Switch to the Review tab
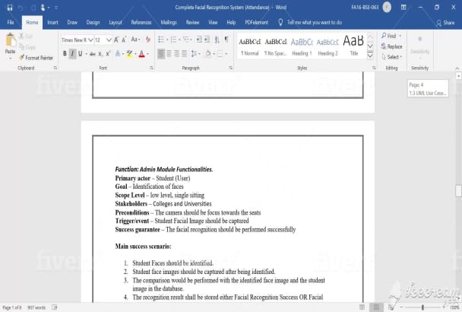This screenshot has width=462, height=312. coord(192,22)
